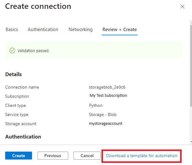Click the 'Create connection' title
Viewport: 192px width, 165px height.
[x=38, y=6]
